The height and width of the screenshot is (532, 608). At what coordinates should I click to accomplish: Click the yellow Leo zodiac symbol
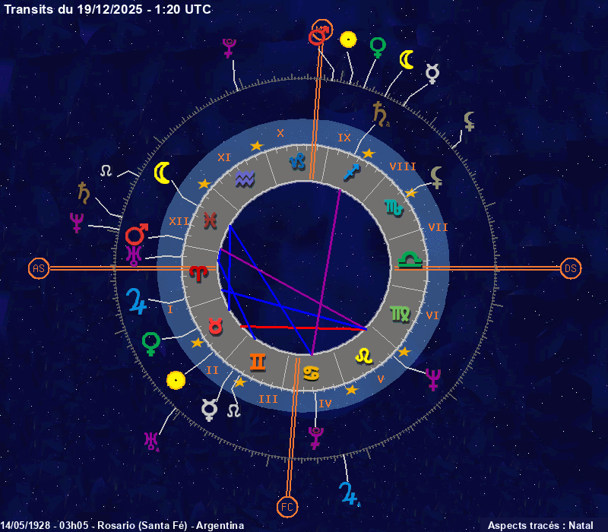coord(364,354)
